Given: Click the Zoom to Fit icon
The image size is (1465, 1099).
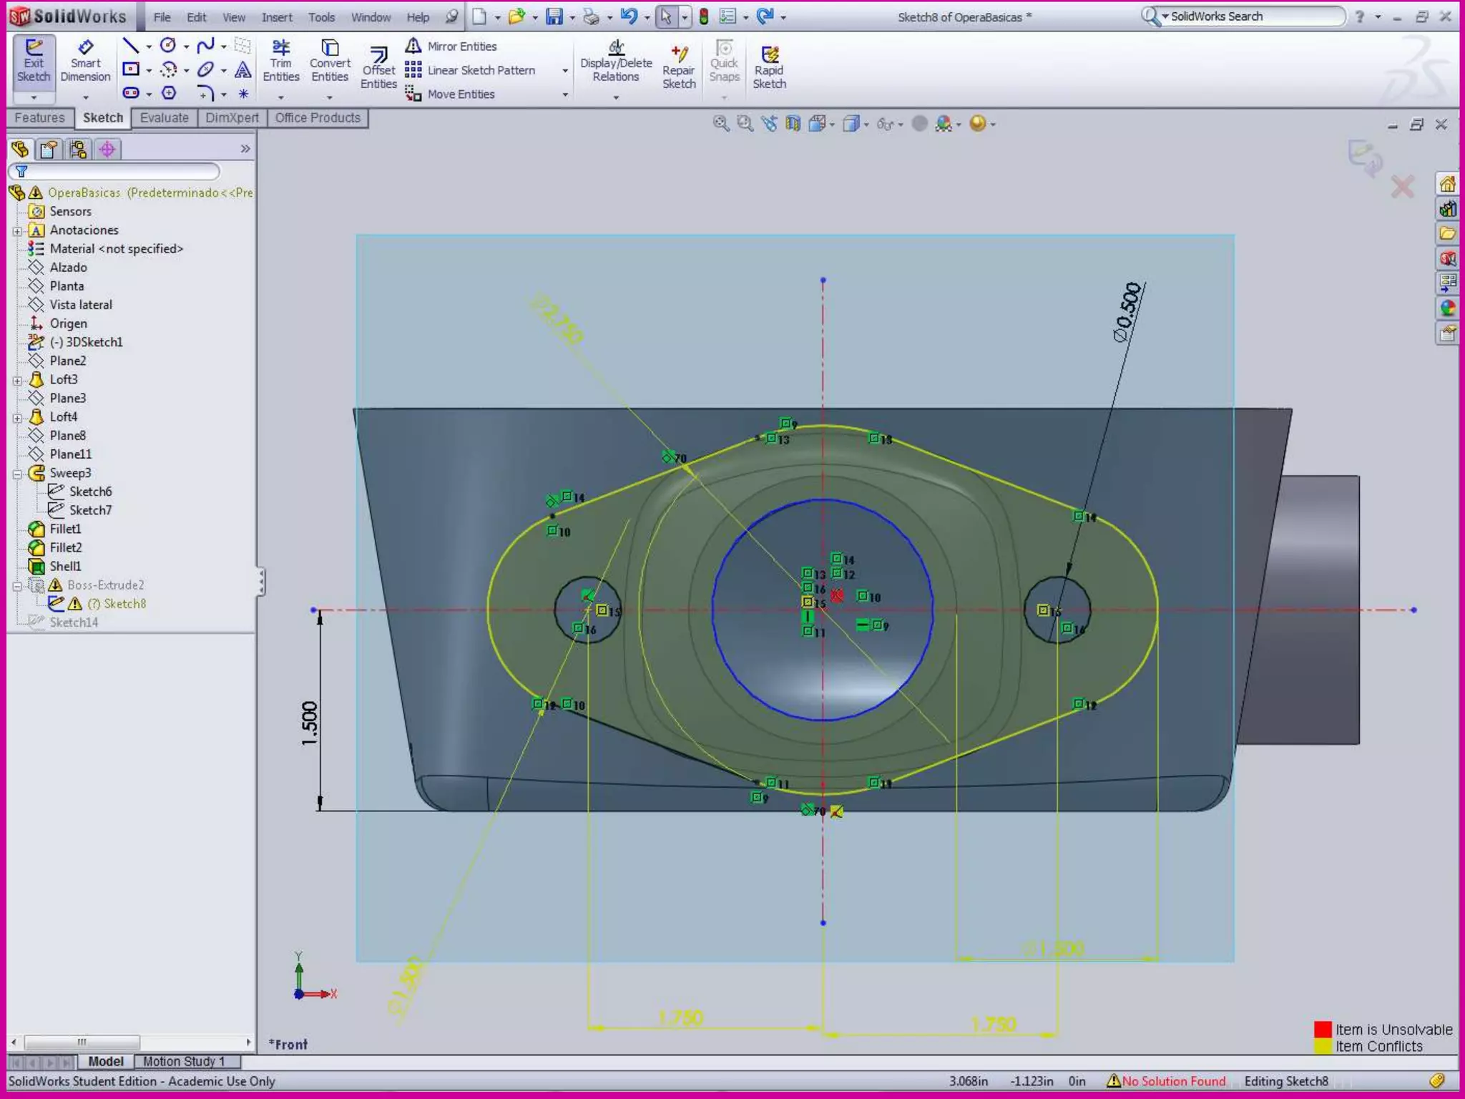Looking at the screenshot, I should (720, 124).
